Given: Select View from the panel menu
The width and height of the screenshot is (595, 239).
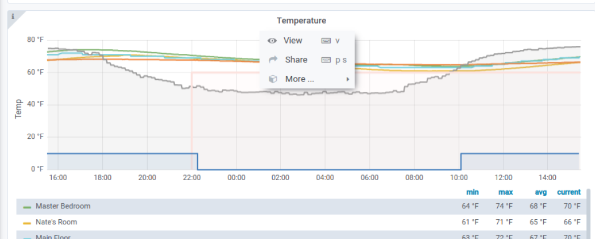Looking at the screenshot, I should click(293, 41).
